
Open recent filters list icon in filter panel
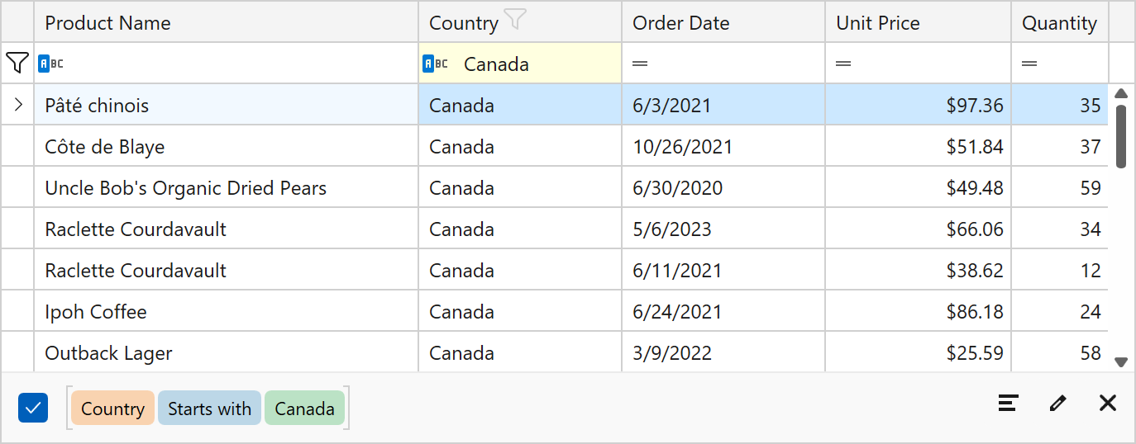click(x=1008, y=403)
